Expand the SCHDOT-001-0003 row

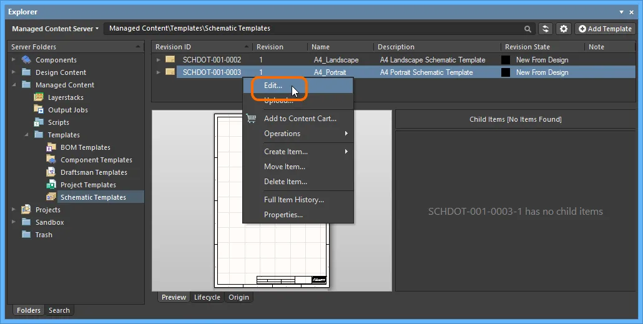coord(159,72)
